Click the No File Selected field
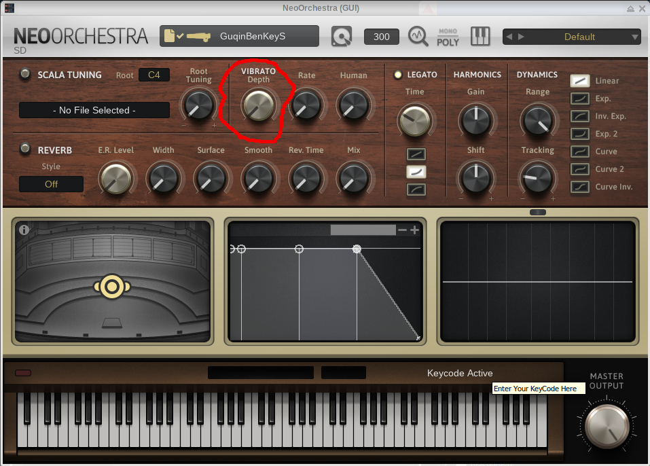The image size is (650, 466). [94, 109]
